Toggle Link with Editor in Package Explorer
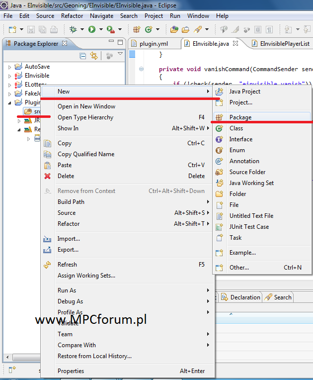Viewport: 313px width, 380px height. click(94, 56)
